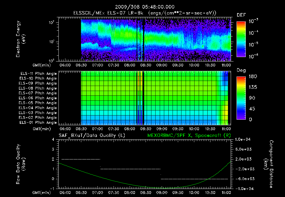The height and width of the screenshot is (197, 285).
Task: Click the 10^1 tick on the energy axis
Action: (x=51, y=42)
